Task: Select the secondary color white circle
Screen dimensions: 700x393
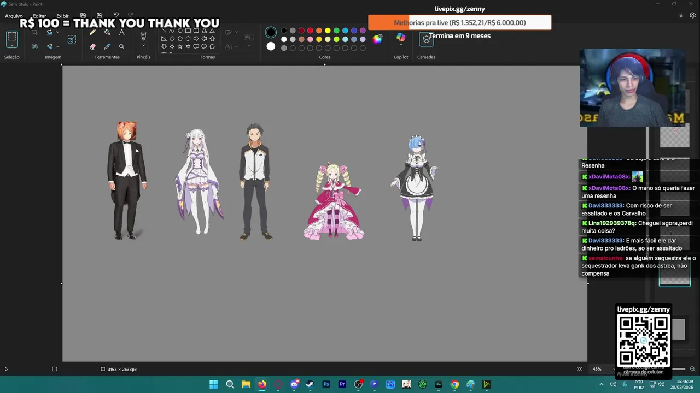Action: (x=271, y=46)
